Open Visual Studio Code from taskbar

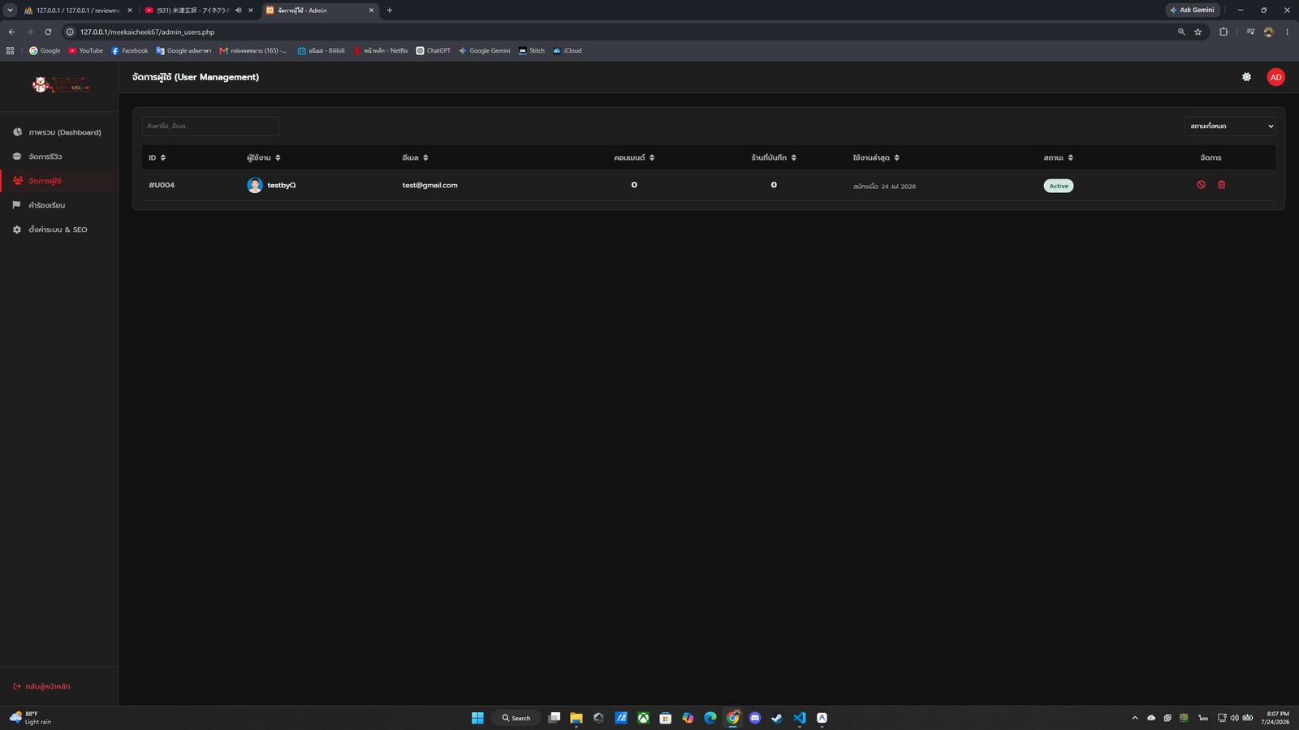coord(799,718)
